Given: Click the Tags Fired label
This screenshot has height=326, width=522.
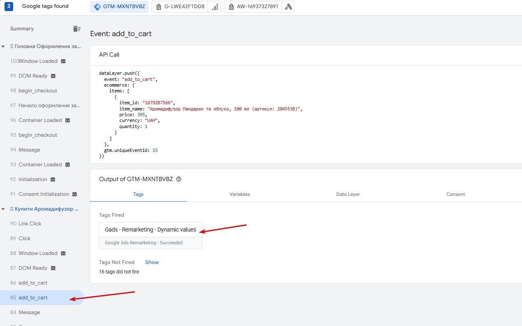Looking at the screenshot, I should coord(111,215).
